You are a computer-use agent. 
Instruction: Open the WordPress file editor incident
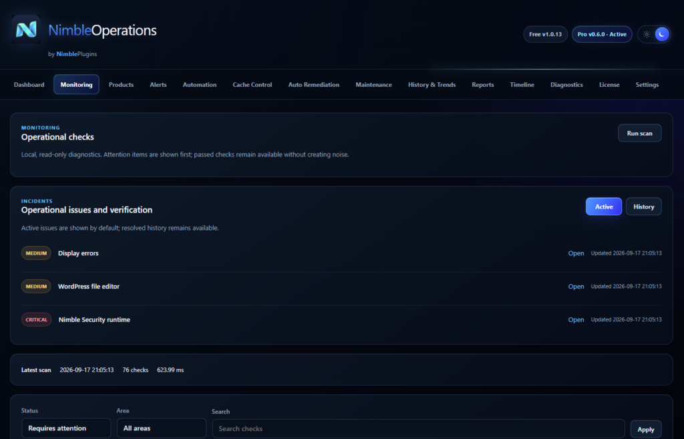coord(576,286)
